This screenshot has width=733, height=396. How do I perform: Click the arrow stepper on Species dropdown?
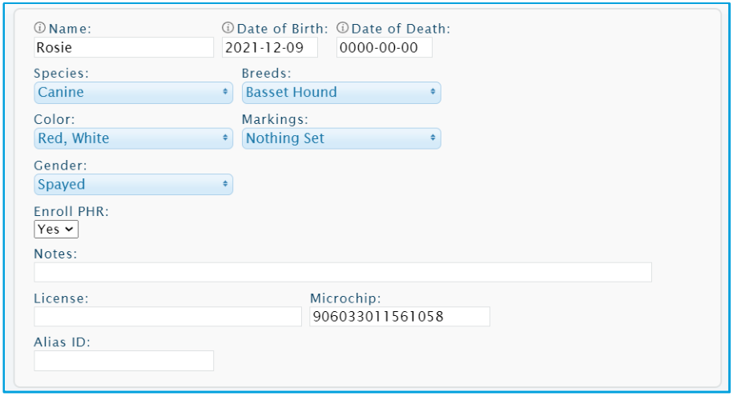[x=225, y=92]
